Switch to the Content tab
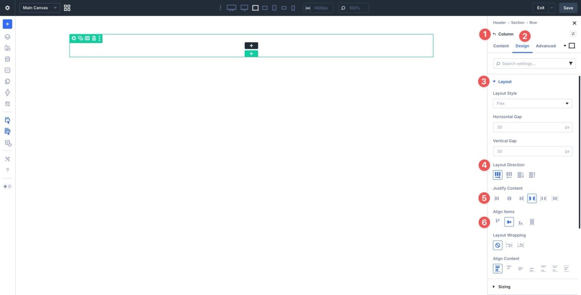Viewport: 581px width, 295px height. click(x=501, y=46)
